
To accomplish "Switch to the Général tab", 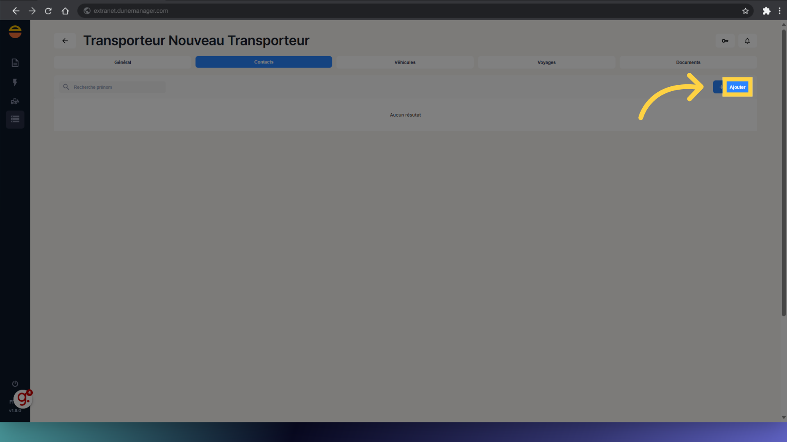I will tap(123, 62).
